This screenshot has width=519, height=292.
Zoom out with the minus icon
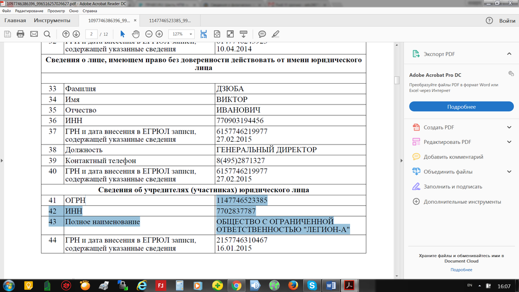(149, 34)
